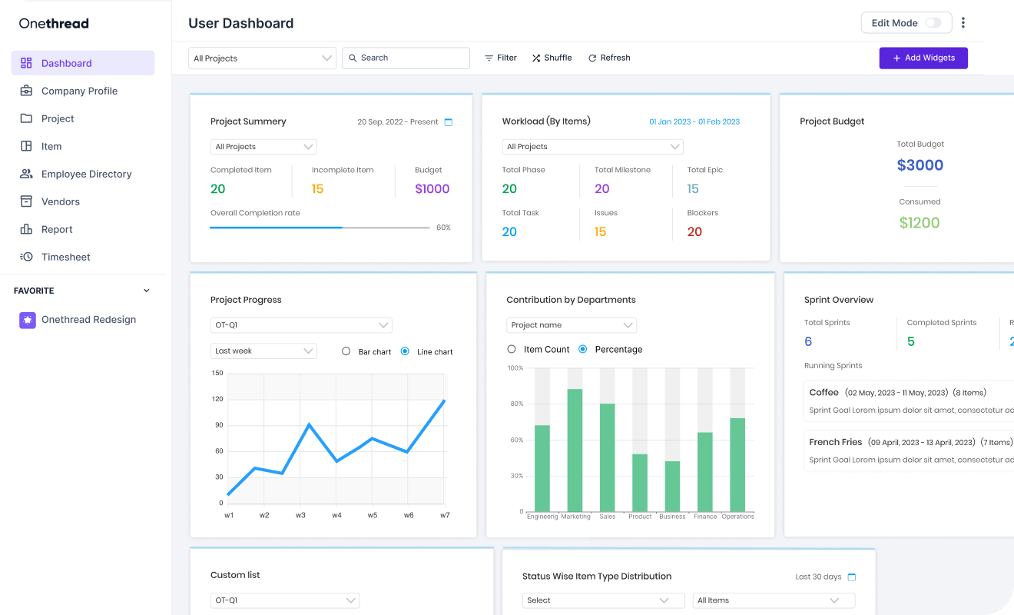Screen dimensions: 1014x615
Task: Open the Employee Directory people icon
Action: pos(26,174)
